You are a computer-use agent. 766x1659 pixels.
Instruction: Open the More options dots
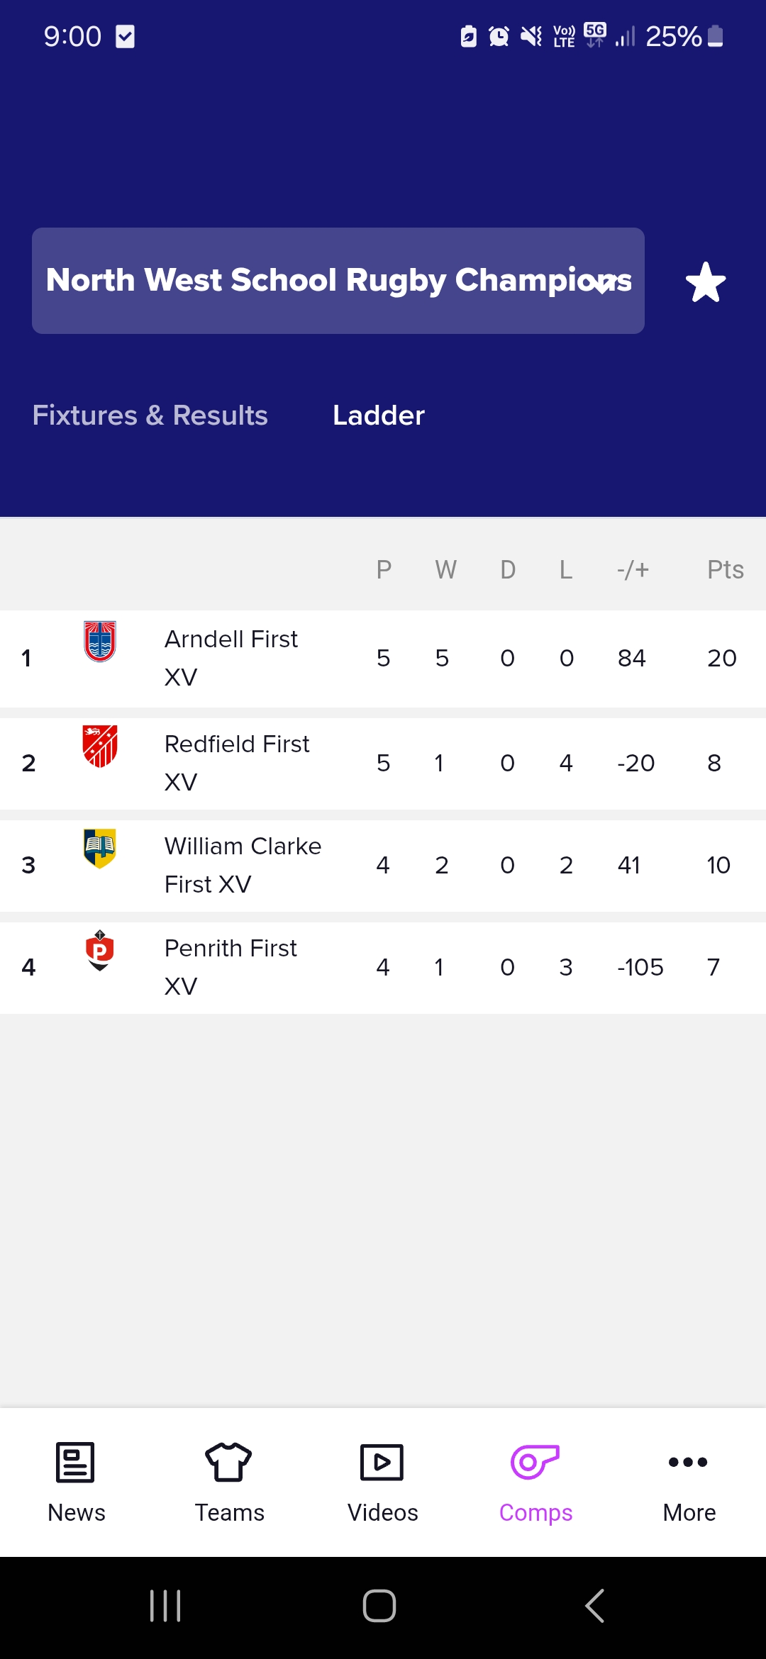pyautogui.click(x=688, y=1462)
